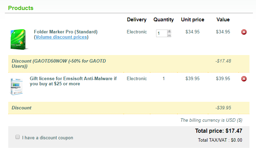This screenshot has width=256, height=152.
Task: Decrease quantity with the minus button
Action: (169, 35)
